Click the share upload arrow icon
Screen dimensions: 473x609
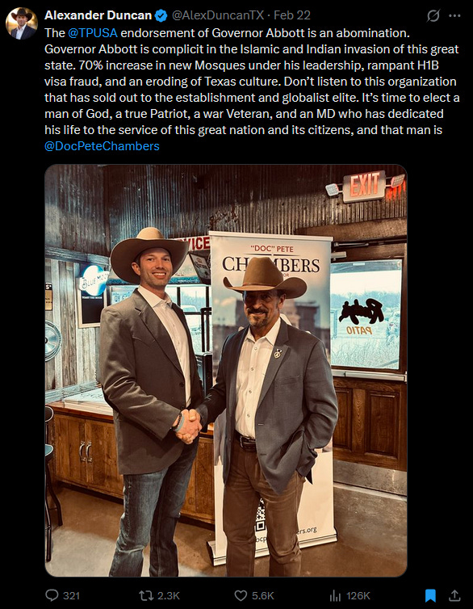(454, 595)
